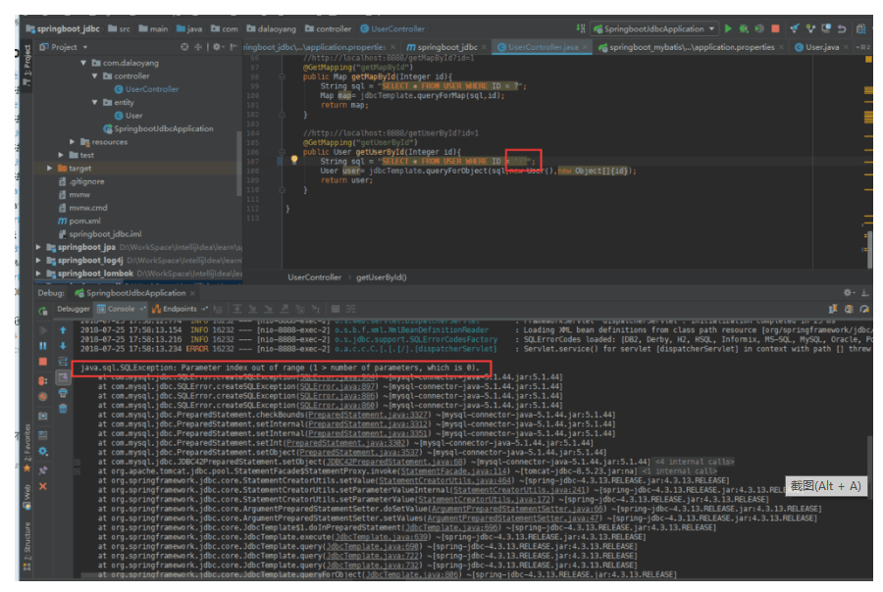
Task: Hide Project panel with the pin icon
Action: click(x=234, y=47)
